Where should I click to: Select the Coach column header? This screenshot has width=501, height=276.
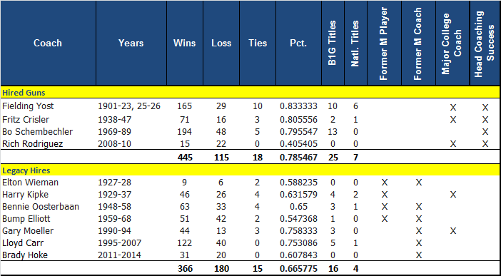tap(48, 43)
